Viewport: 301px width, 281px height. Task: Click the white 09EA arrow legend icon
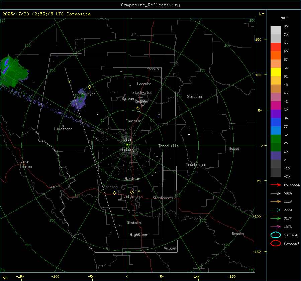click(276, 193)
